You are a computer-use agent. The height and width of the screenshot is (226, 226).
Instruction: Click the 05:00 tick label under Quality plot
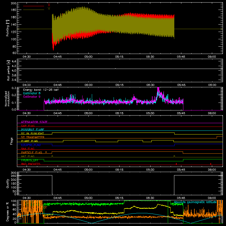[88, 198]
